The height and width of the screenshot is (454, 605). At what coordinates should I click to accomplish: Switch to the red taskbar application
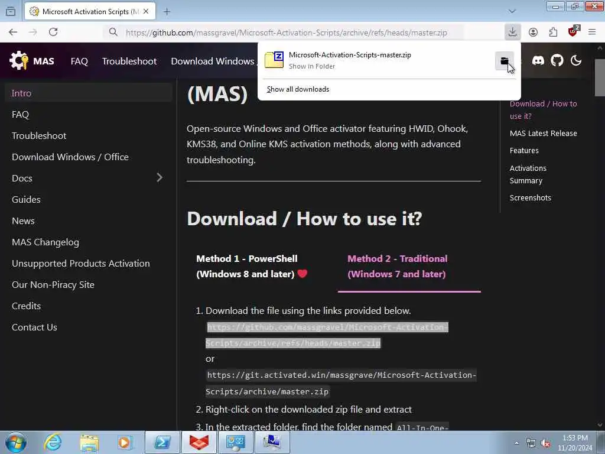pos(199,442)
